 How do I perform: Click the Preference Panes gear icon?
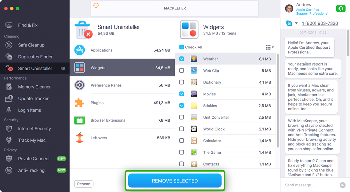80,85
